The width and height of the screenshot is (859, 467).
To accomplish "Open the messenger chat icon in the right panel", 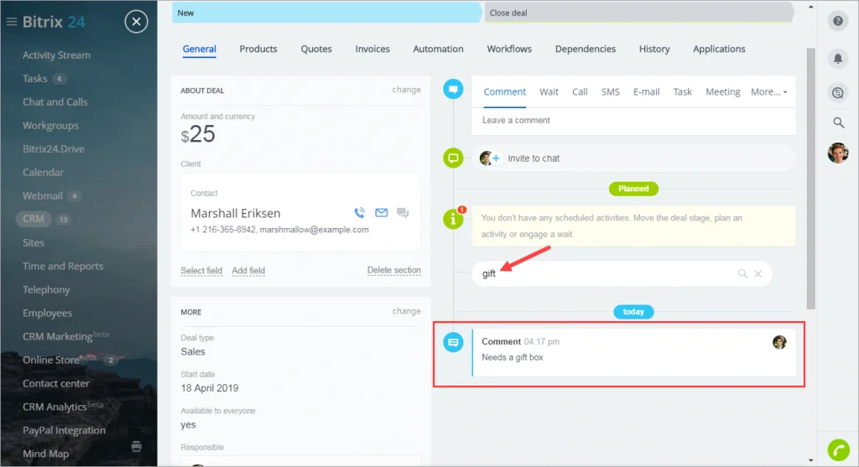I will click(838, 92).
